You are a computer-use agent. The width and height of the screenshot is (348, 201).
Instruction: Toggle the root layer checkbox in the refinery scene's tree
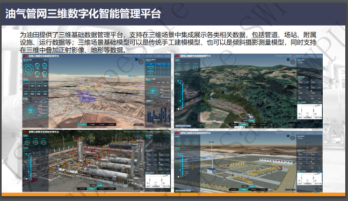tap(26, 154)
